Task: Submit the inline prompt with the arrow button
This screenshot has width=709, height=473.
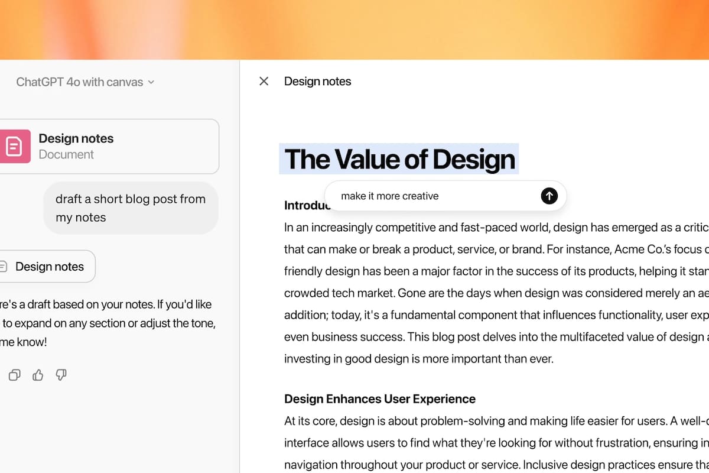Action: pyautogui.click(x=549, y=196)
